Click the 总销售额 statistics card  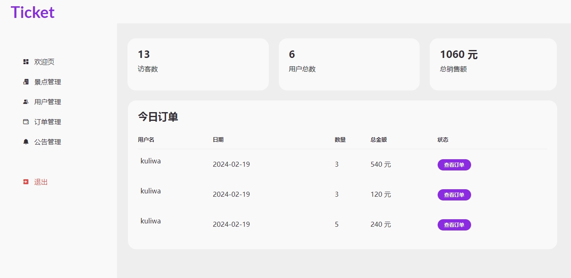pos(493,64)
